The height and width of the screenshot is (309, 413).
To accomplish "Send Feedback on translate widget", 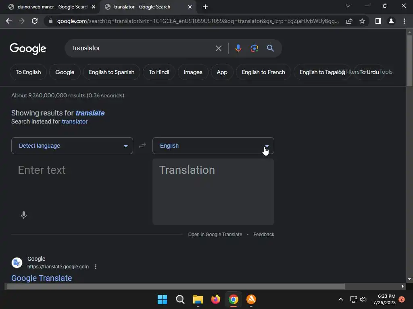I will (264, 235).
